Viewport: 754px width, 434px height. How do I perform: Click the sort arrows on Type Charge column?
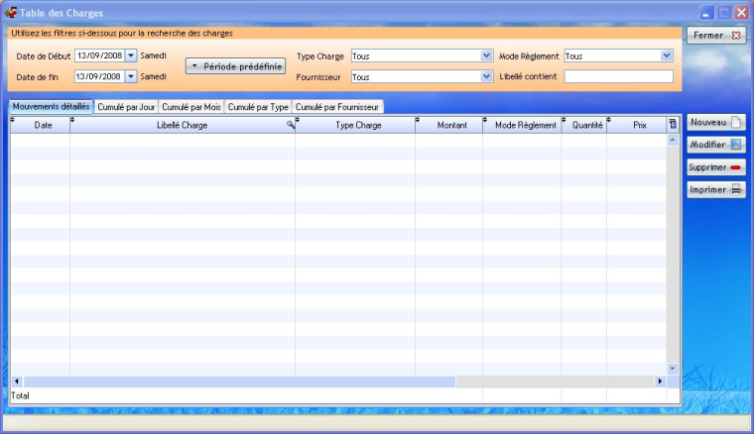tap(298, 120)
